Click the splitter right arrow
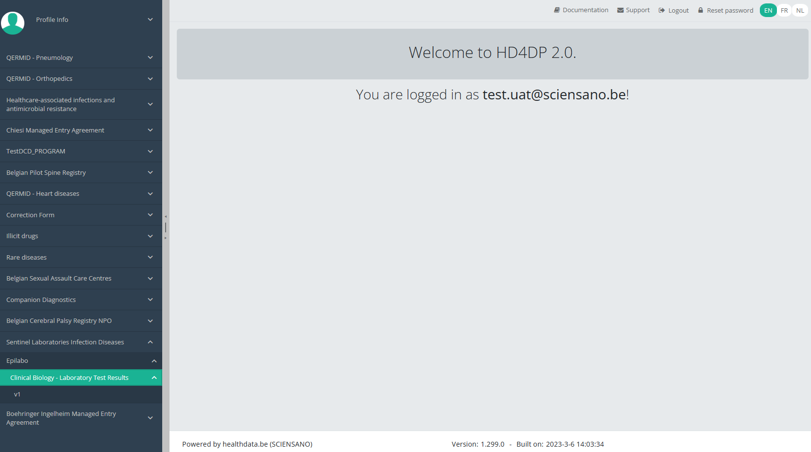The height and width of the screenshot is (452, 811). point(166,238)
